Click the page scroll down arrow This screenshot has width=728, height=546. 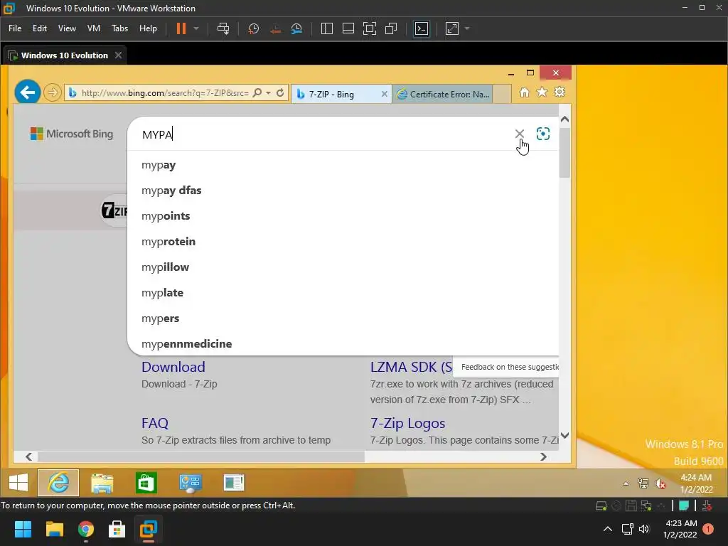[x=564, y=436]
